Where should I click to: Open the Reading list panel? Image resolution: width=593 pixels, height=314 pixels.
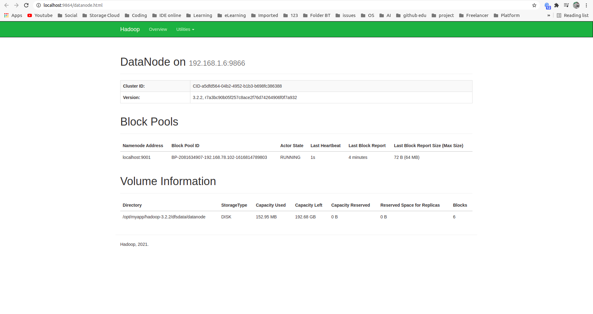pos(573,15)
